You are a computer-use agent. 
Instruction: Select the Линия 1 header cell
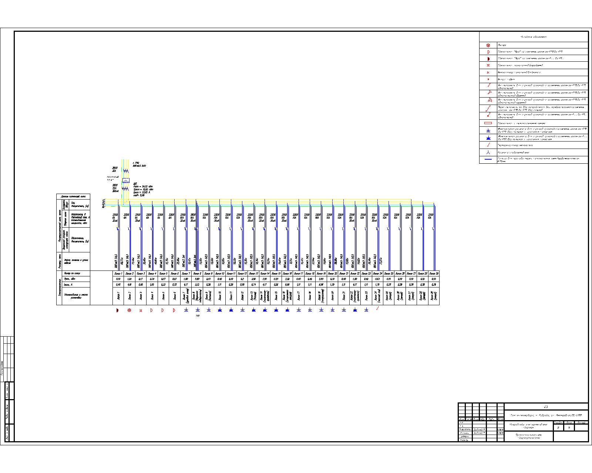pos(118,274)
